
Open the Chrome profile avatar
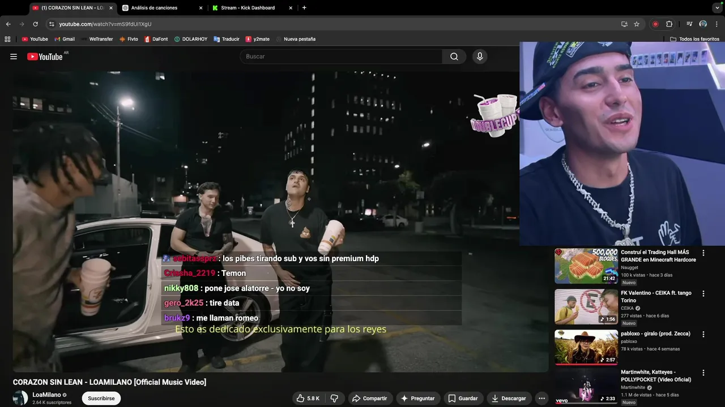click(x=703, y=24)
